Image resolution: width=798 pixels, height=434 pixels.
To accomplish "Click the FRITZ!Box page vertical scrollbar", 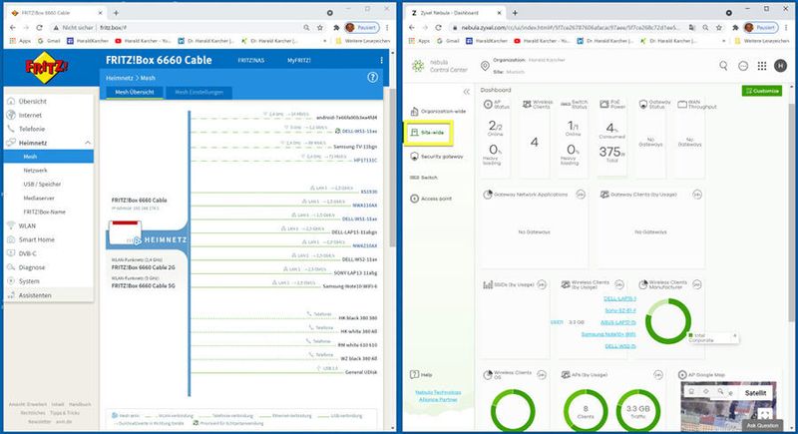I will coord(392,168).
